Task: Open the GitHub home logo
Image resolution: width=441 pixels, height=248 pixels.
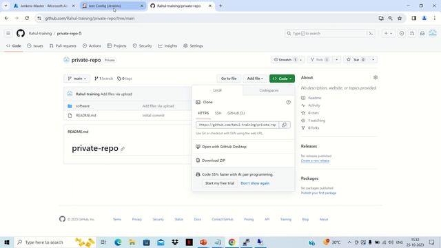Action: coord(21,34)
